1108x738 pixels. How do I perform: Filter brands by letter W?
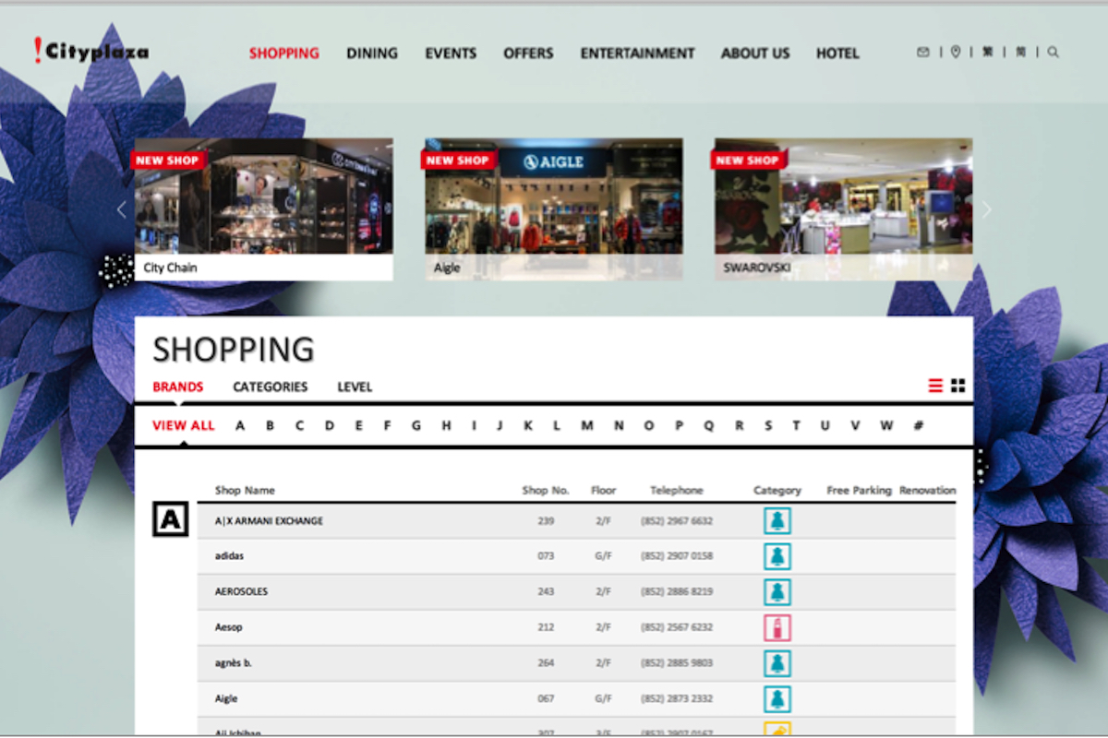(886, 425)
